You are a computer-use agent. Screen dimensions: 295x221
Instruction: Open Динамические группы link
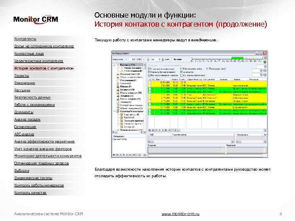pyautogui.click(x=33, y=178)
